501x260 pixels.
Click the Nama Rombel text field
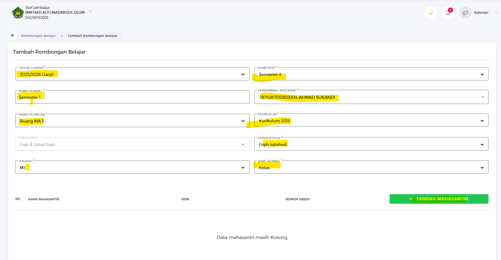tap(132, 97)
